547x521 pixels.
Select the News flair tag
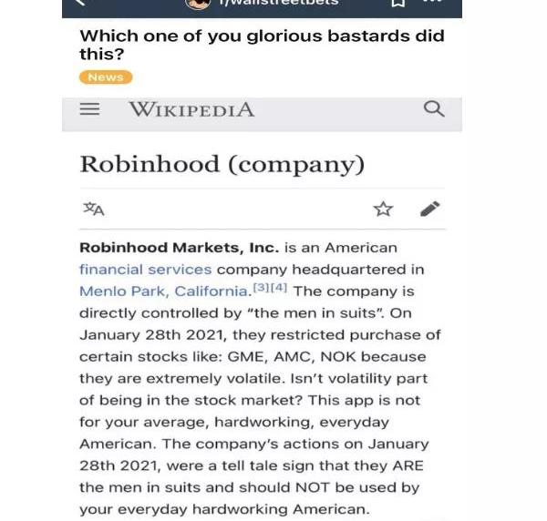(x=106, y=77)
